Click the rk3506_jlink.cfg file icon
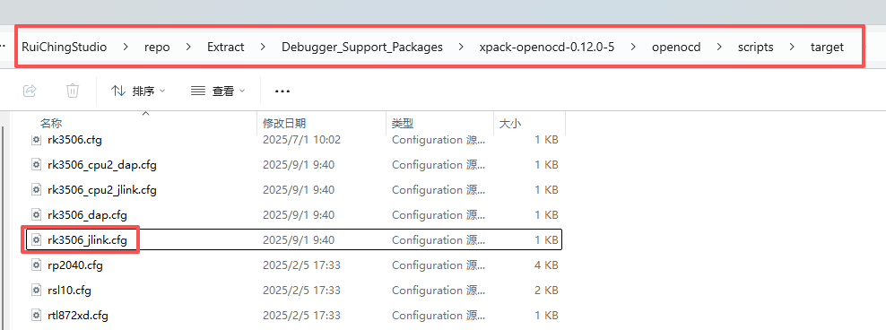The height and width of the screenshot is (330, 886). (x=36, y=240)
